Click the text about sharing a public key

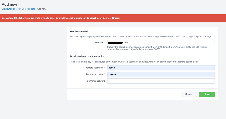pyautogui.click(x=134, y=62)
